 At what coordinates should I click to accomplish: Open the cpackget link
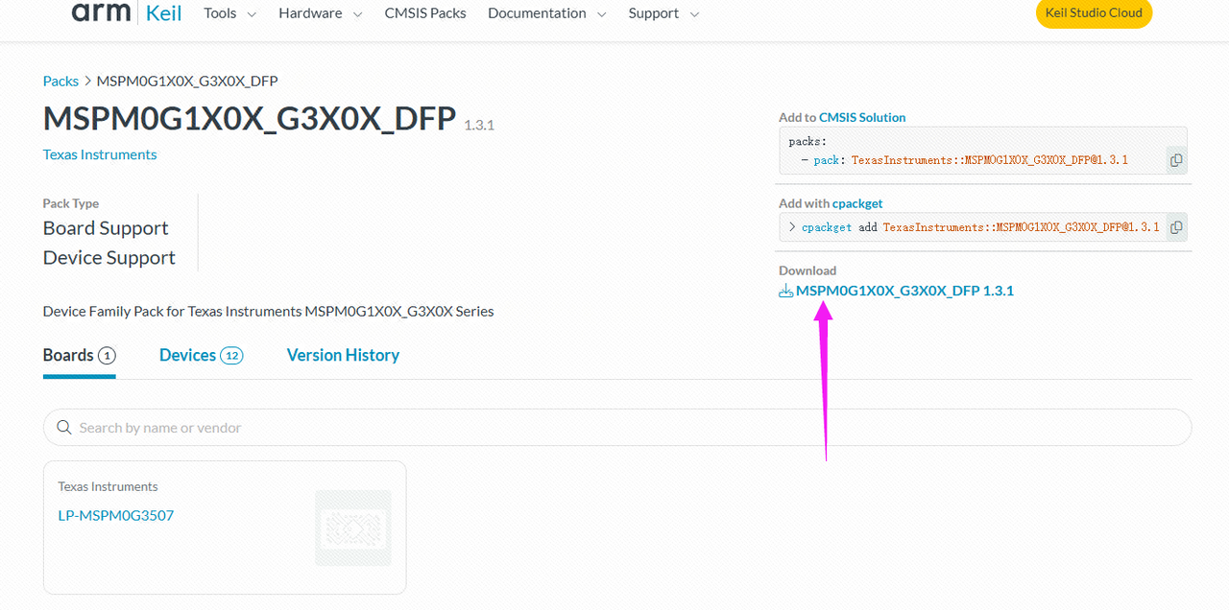(x=857, y=203)
